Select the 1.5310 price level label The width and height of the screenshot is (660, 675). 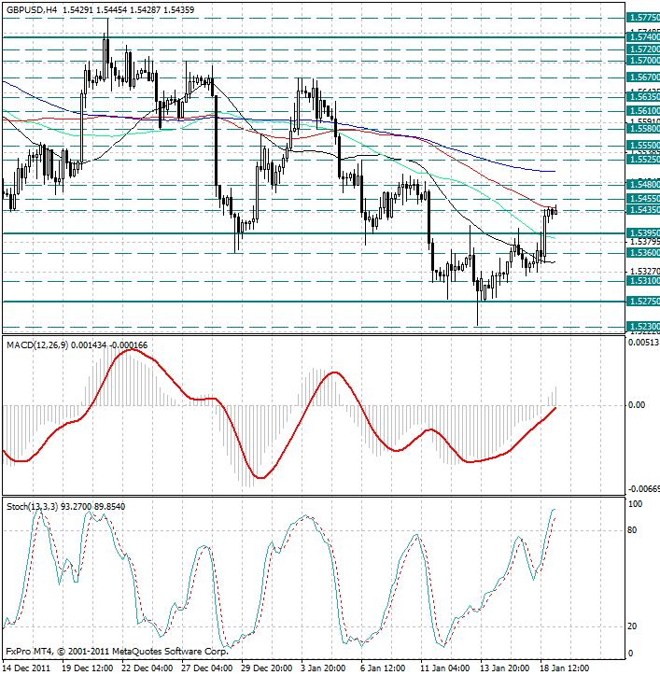(x=643, y=281)
